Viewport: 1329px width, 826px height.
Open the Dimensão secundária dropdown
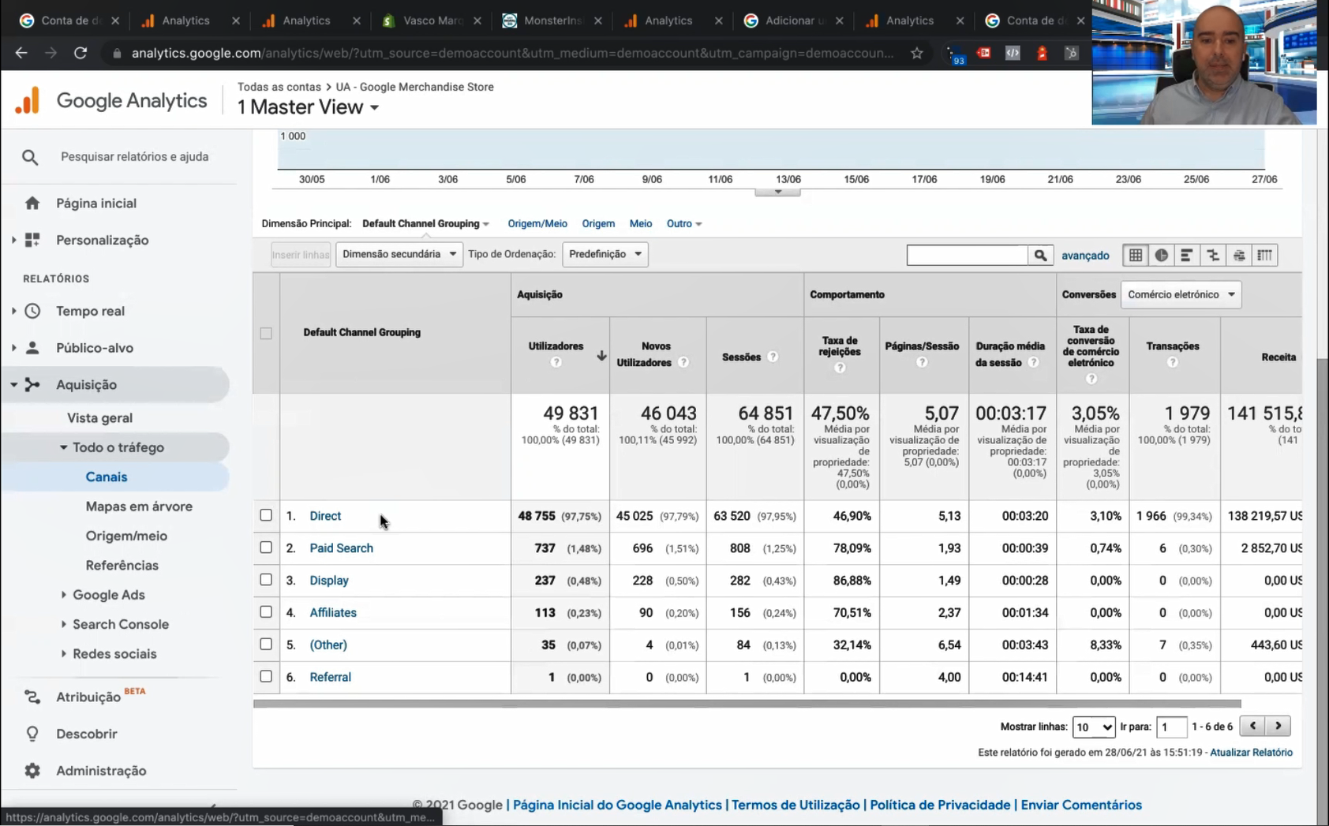(399, 254)
